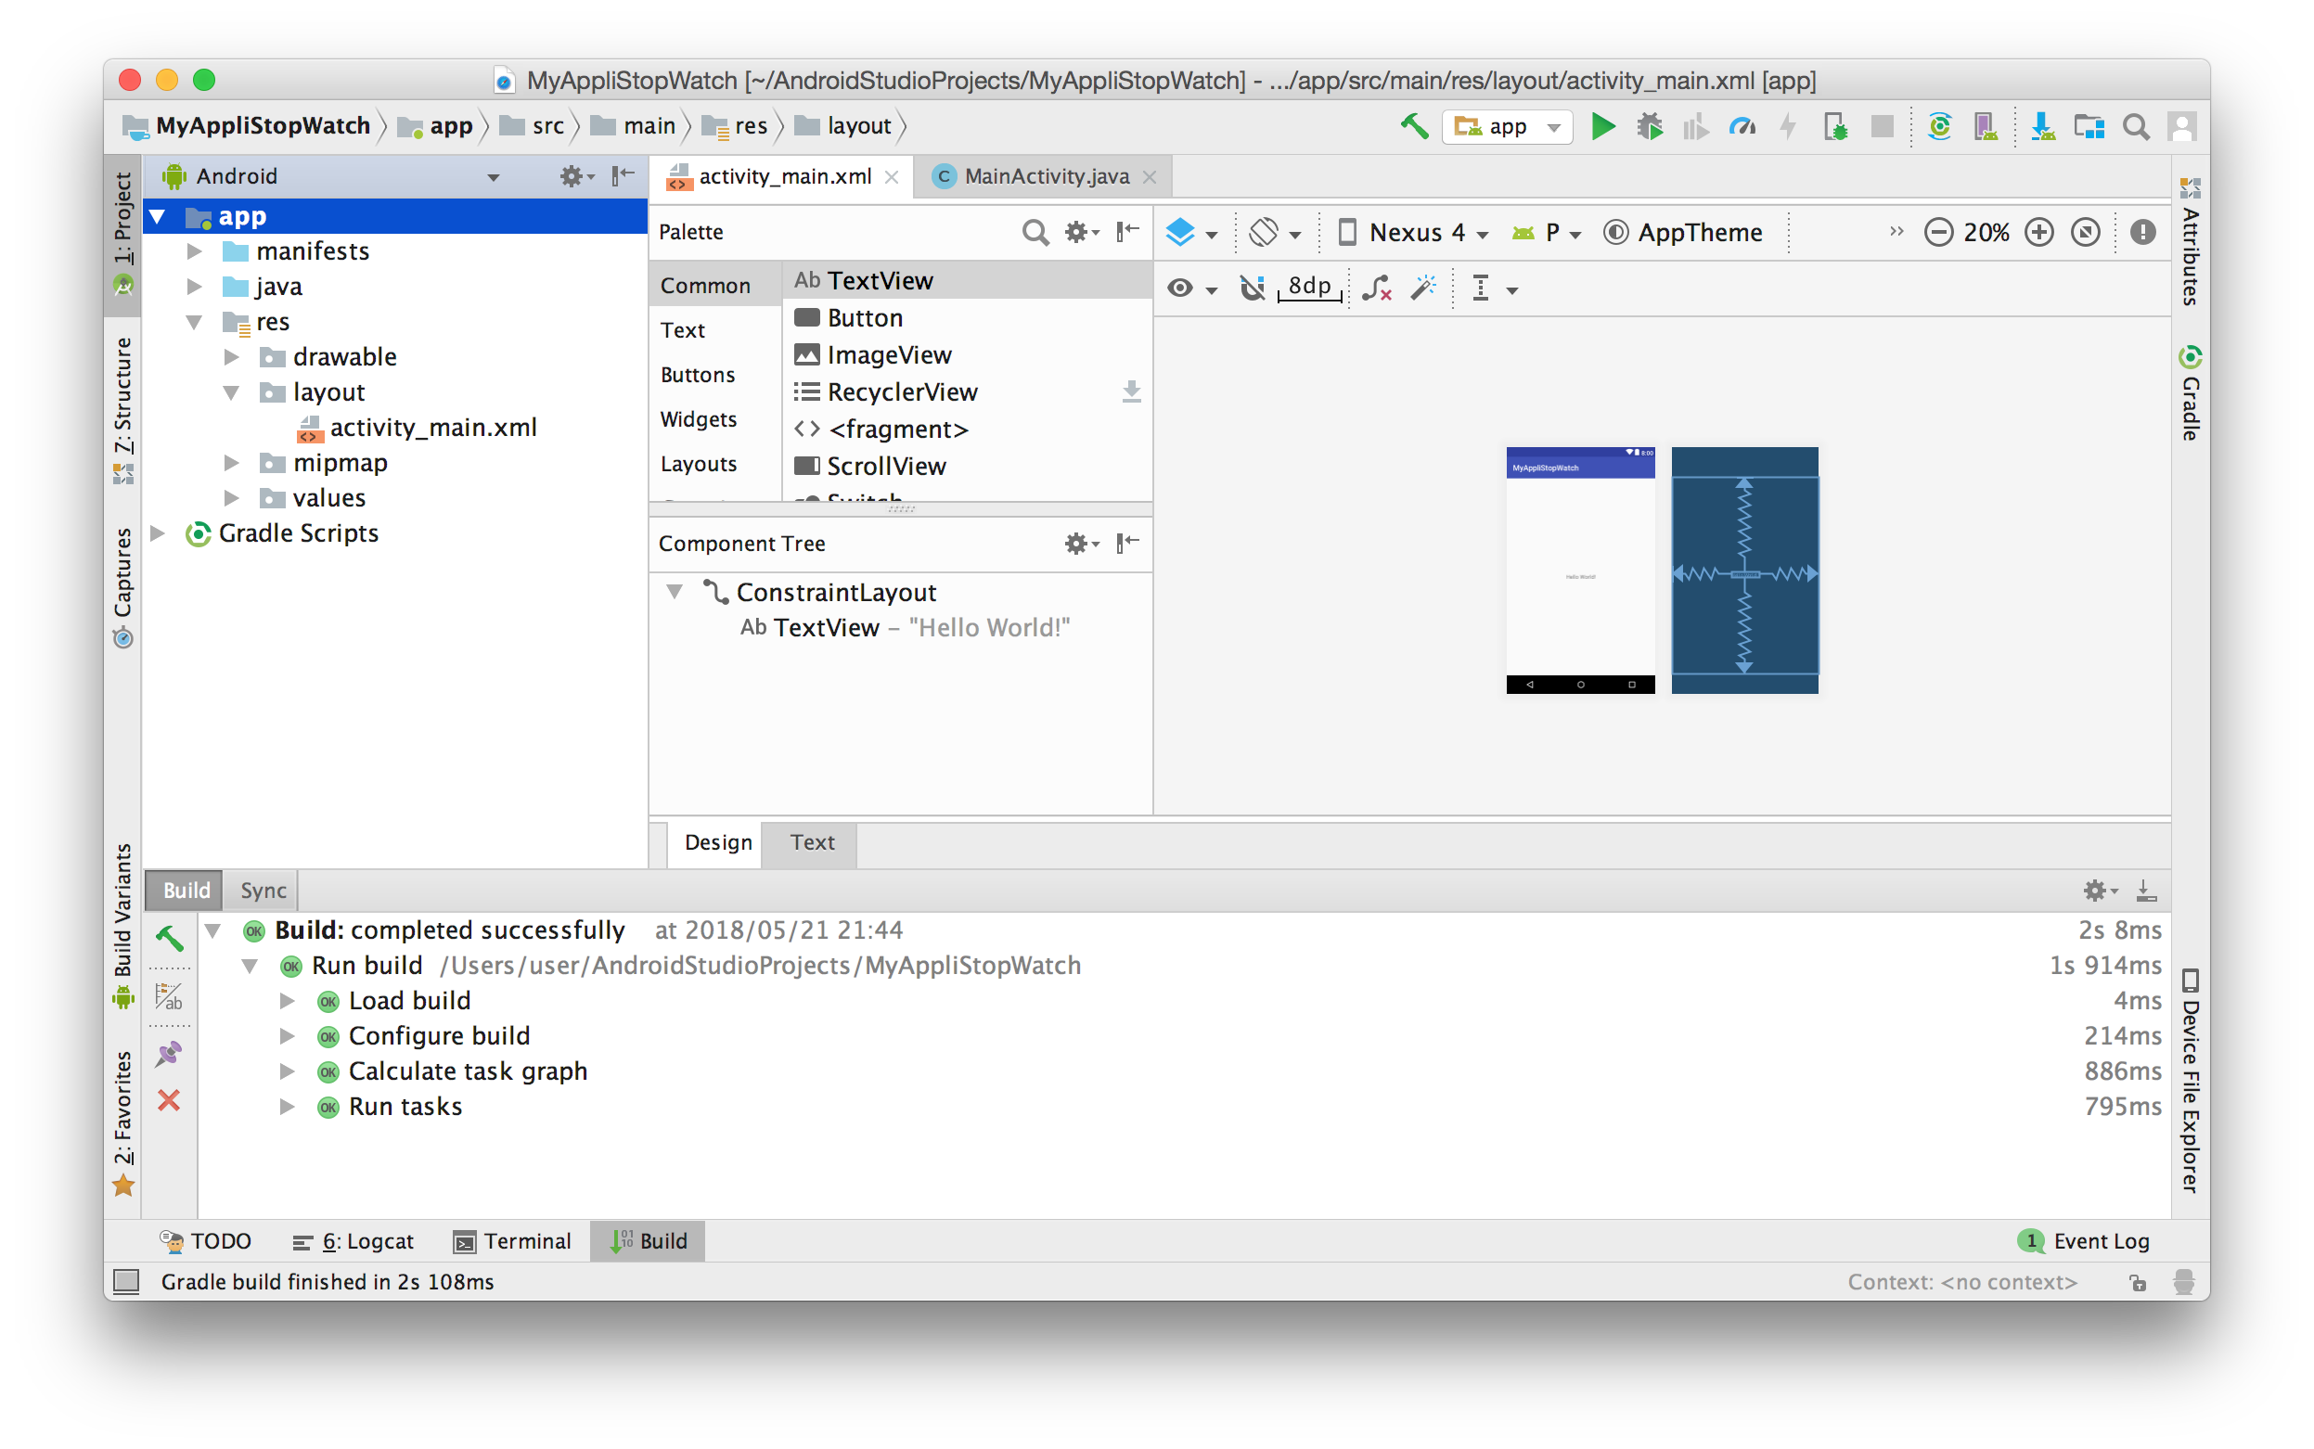Collapse the res folder

point(195,322)
